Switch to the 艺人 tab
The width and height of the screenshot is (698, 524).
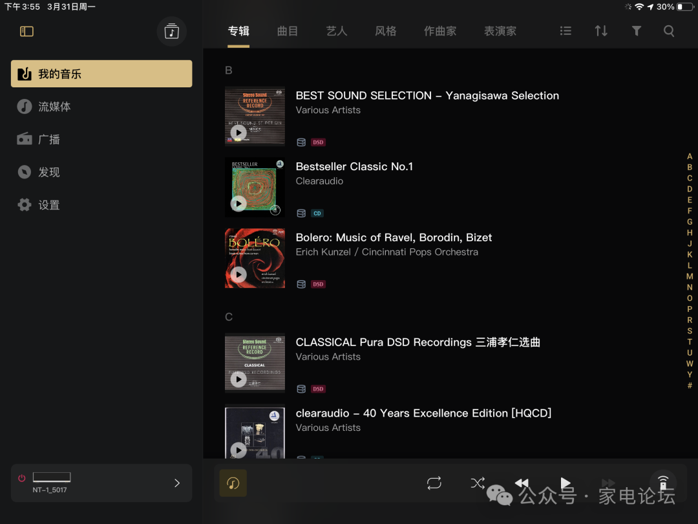click(x=337, y=31)
